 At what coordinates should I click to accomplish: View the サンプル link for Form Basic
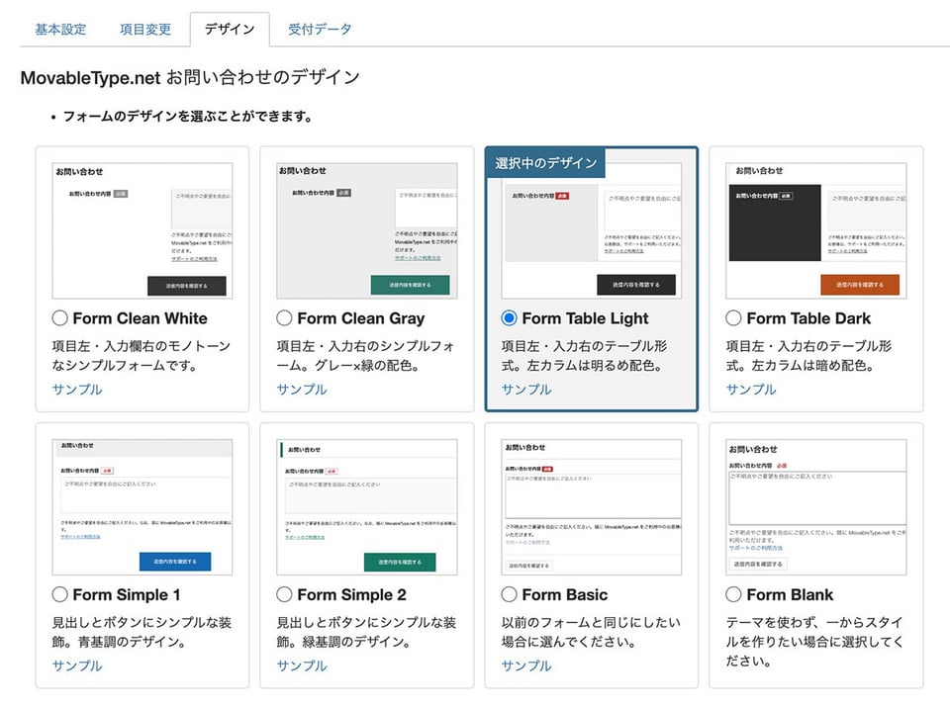pos(526,665)
